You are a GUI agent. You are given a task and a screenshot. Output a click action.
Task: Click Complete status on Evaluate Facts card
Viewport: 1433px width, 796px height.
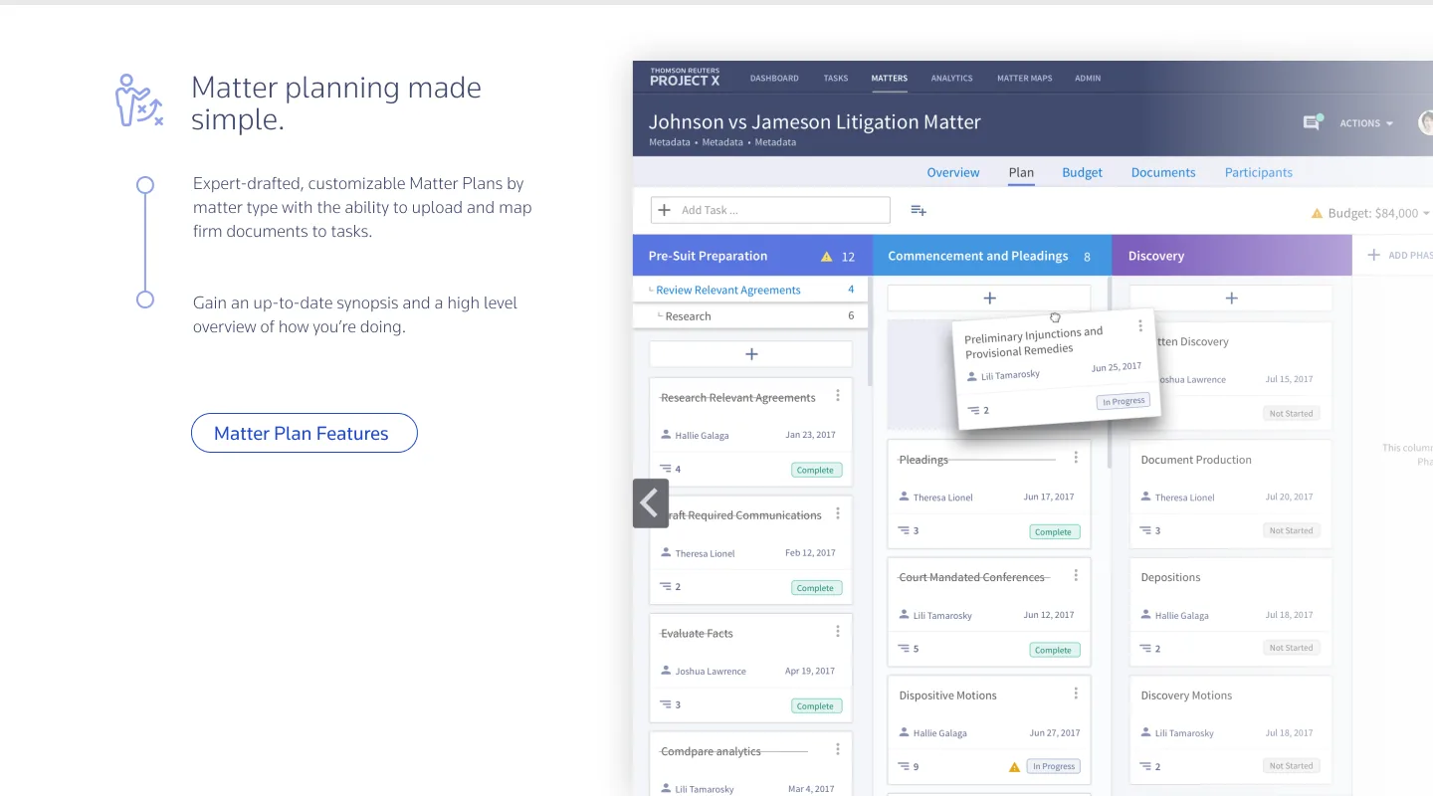click(x=816, y=705)
